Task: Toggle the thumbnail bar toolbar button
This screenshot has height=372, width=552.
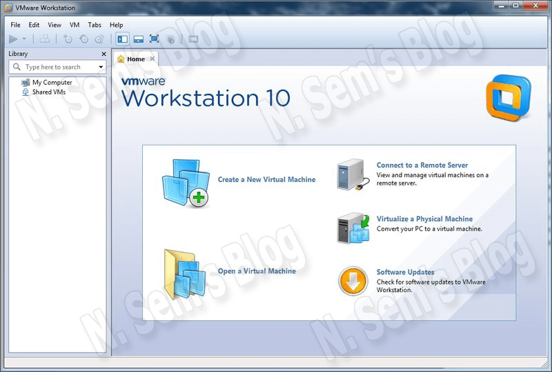Action: (x=139, y=39)
